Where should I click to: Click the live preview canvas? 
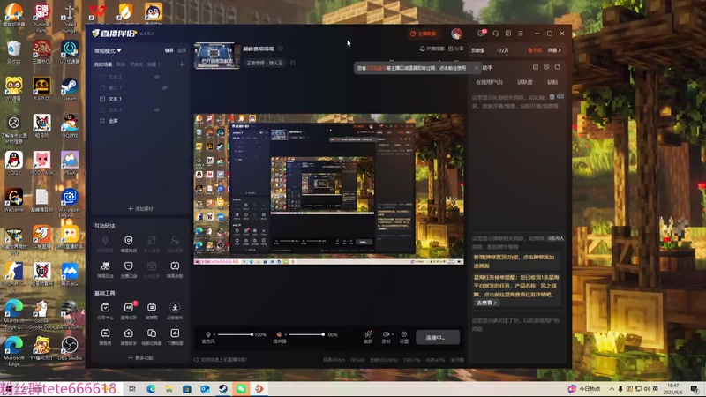(328, 189)
